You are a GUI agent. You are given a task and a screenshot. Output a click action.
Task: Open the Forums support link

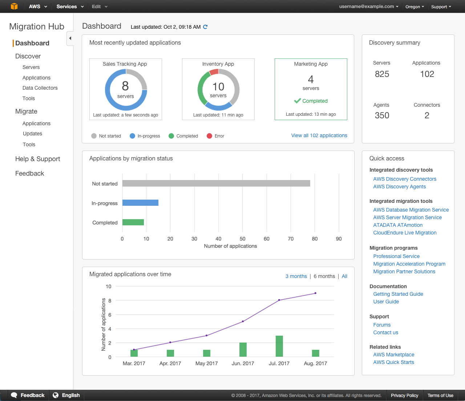[382, 325]
